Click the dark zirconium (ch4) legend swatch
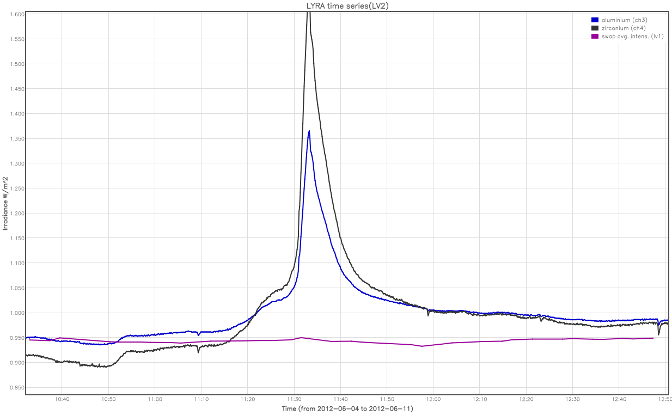 (595, 28)
